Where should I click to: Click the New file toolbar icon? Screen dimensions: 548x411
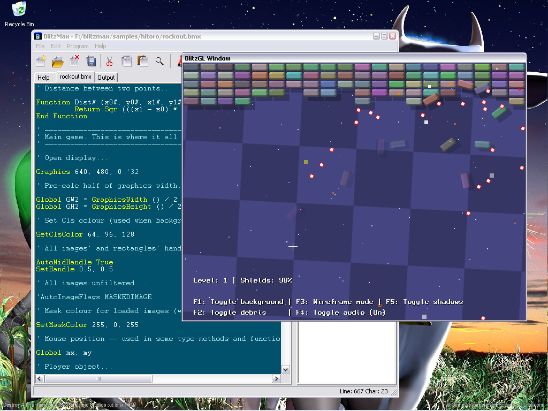41,61
